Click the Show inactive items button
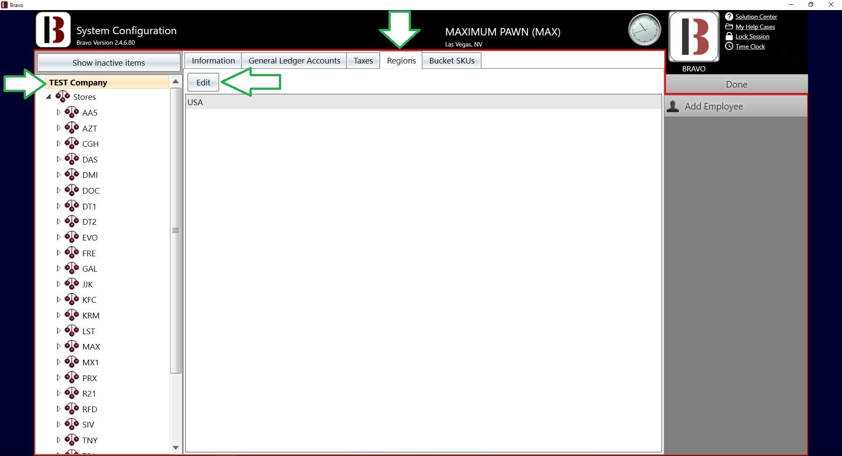 [x=109, y=63]
